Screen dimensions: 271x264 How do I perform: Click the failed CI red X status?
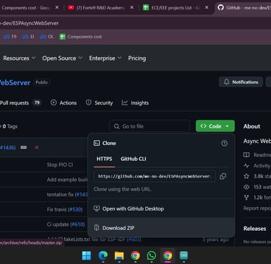[x=37, y=147]
